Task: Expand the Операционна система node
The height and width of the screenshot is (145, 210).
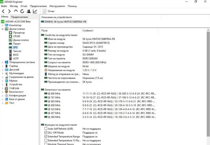Action: [3, 62]
